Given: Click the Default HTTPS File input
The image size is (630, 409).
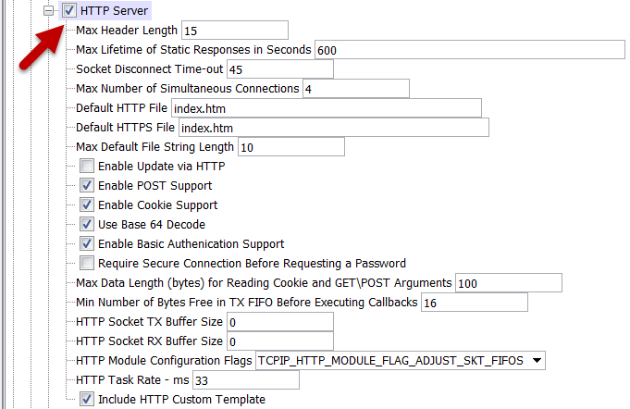Looking at the screenshot, I should (x=333, y=128).
